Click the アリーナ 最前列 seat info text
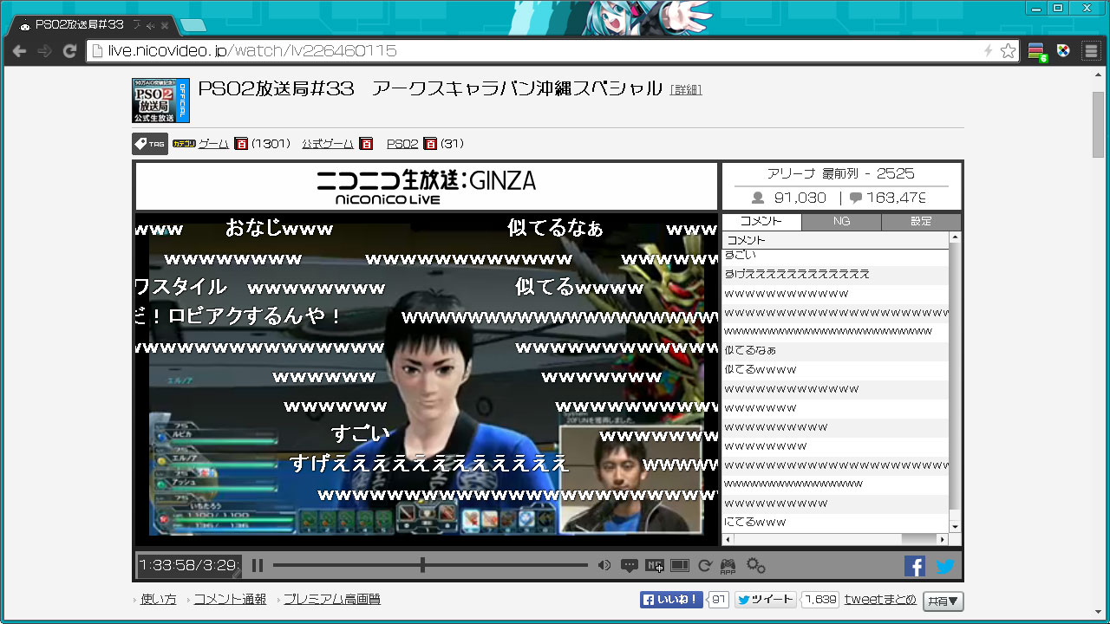The image size is (1110, 624). (840, 173)
